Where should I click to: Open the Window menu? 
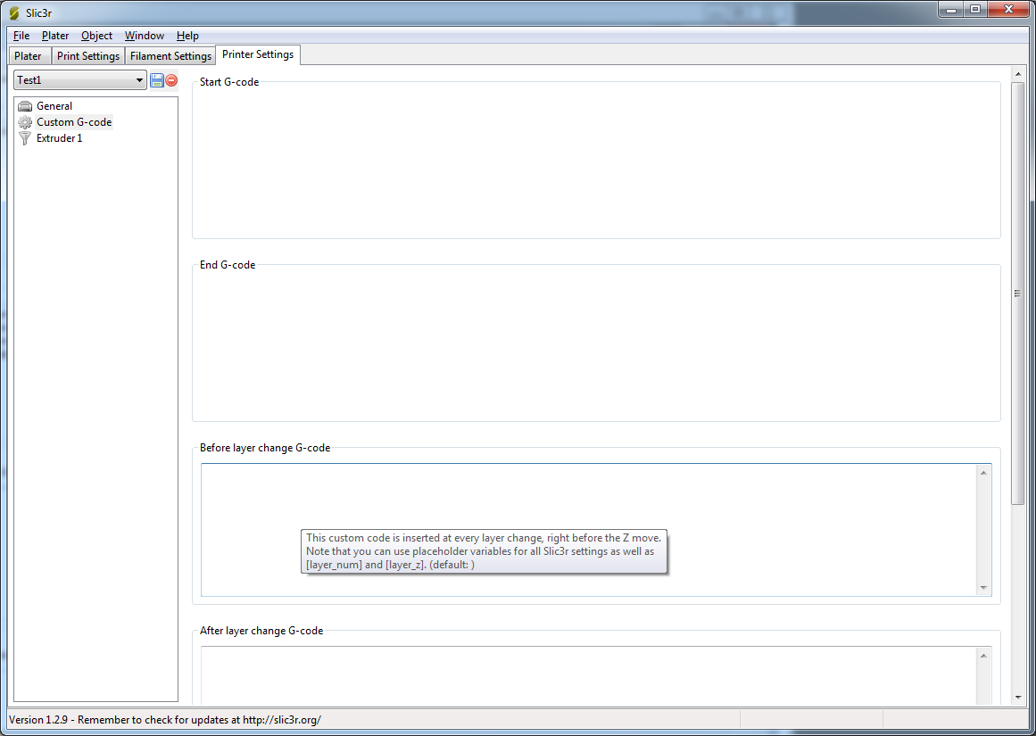click(144, 36)
